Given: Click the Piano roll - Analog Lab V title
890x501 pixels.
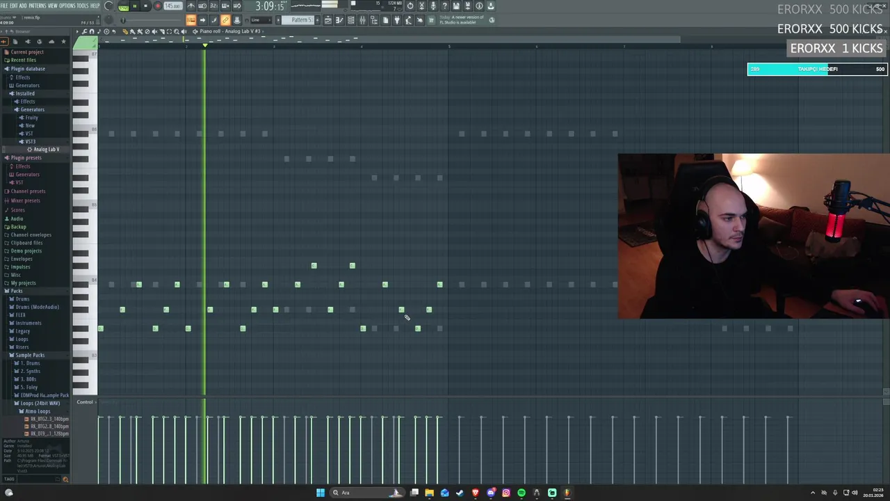Looking at the screenshot, I should pos(230,31).
